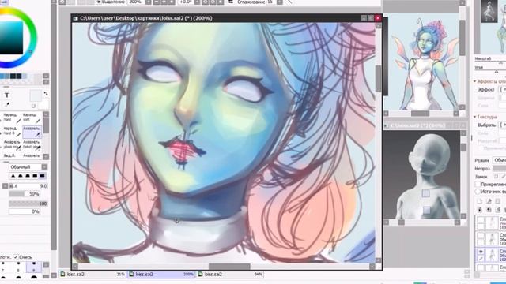
Task: Select the topmost layer thumbnail in layers list
Action: click(x=493, y=222)
